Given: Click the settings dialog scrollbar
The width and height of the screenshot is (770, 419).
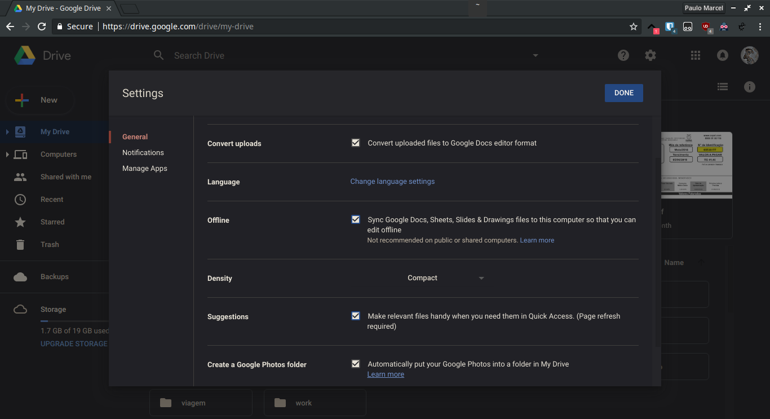Looking at the screenshot, I should pos(657,232).
